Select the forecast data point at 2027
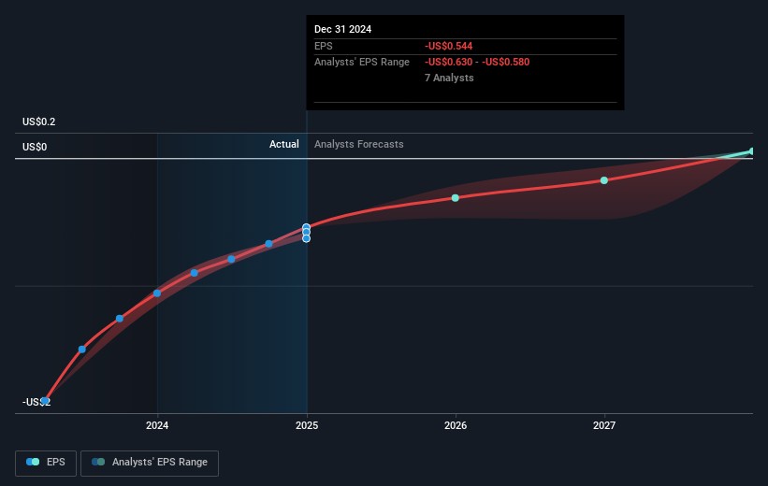 pyautogui.click(x=604, y=179)
